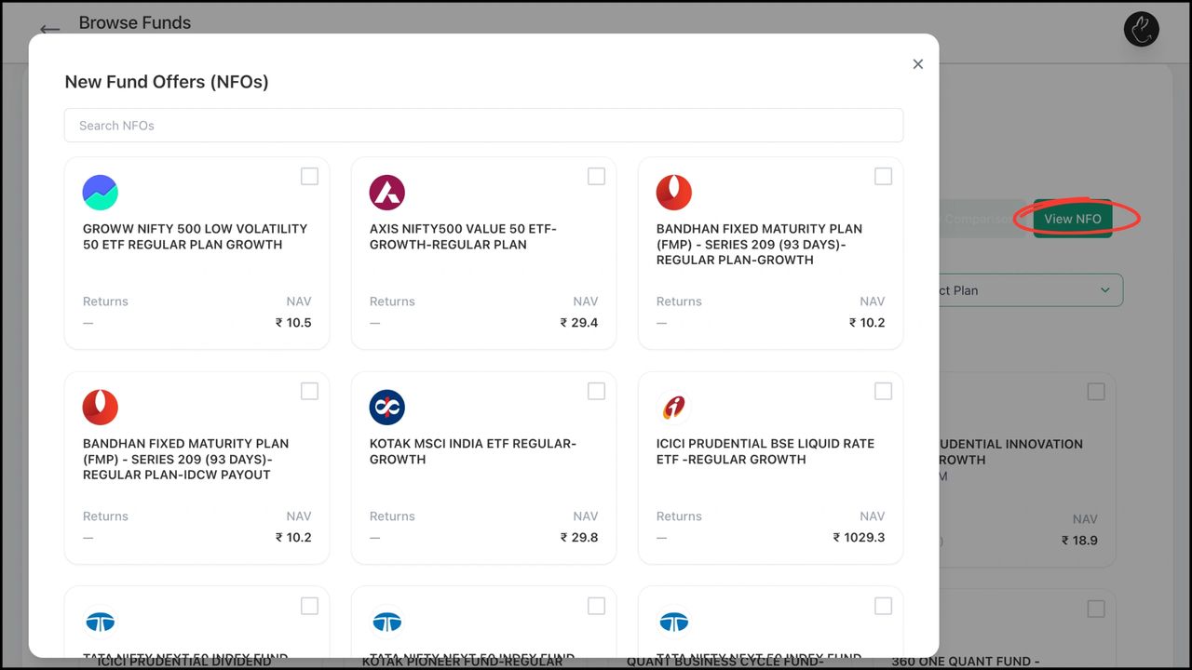Image resolution: width=1192 pixels, height=670 pixels.
Task: Close the New Fund Offers dialog
Action: tap(918, 64)
